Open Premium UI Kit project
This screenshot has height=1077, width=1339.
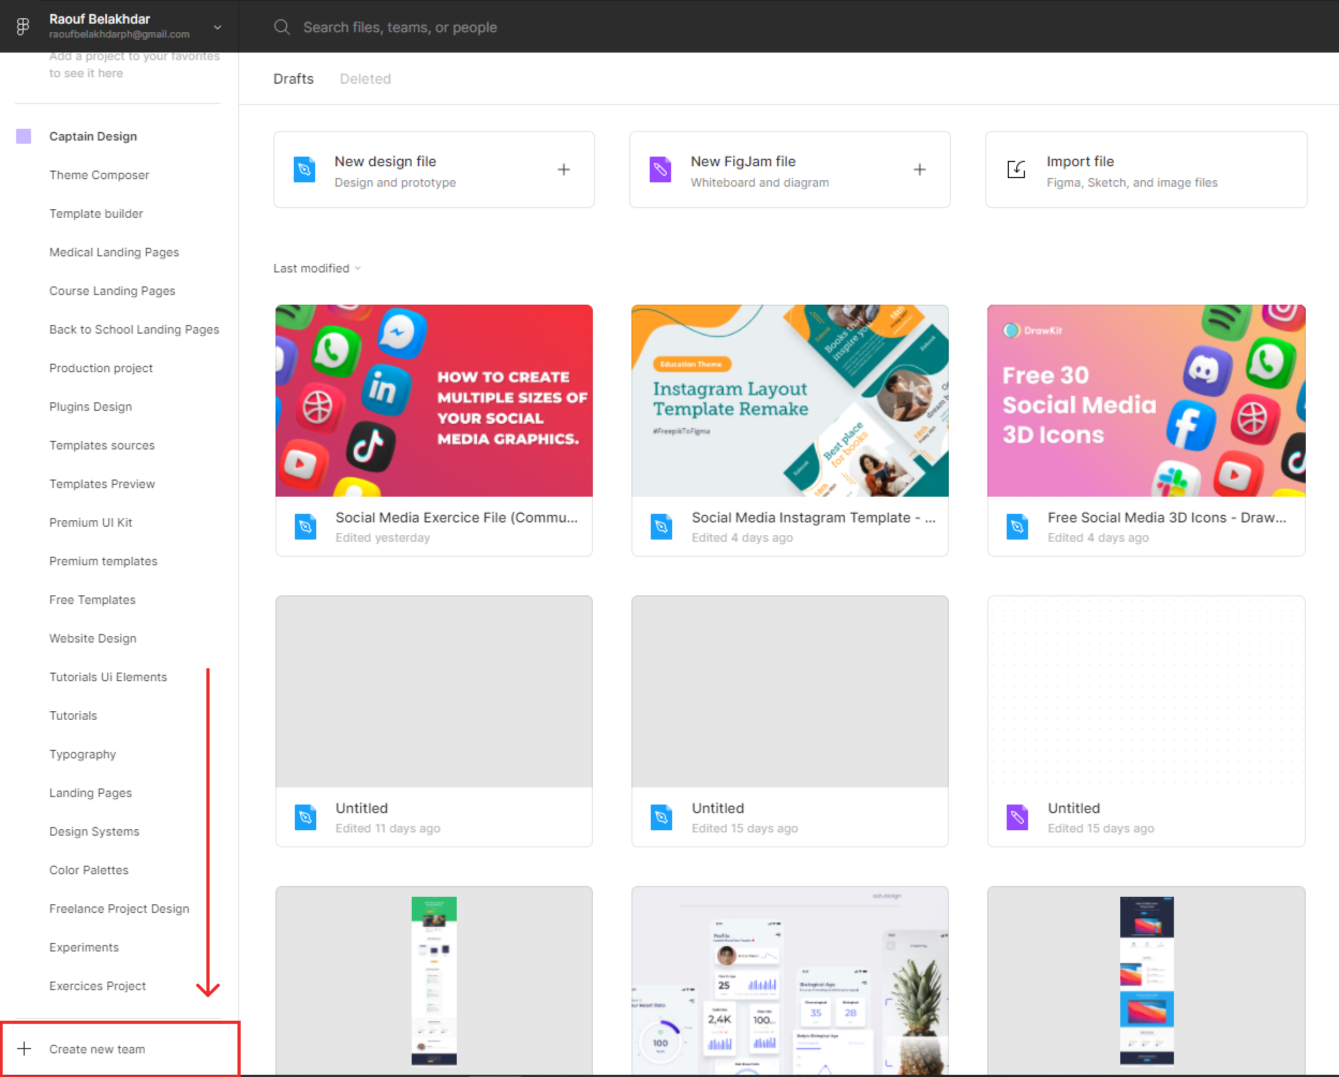point(91,522)
